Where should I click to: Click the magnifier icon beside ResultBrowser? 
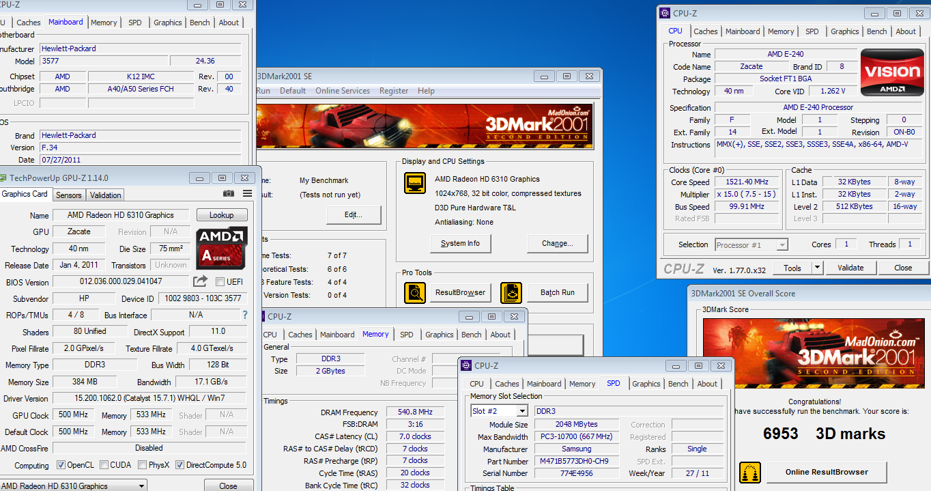click(x=415, y=293)
